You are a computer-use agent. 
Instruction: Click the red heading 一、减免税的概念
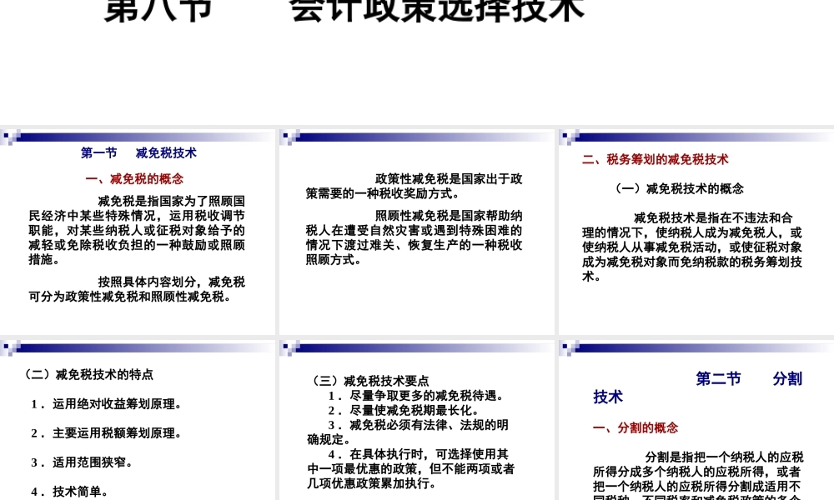(136, 178)
